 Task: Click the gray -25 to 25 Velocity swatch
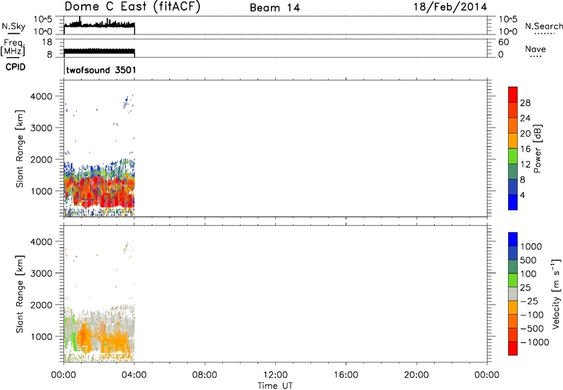(x=513, y=294)
